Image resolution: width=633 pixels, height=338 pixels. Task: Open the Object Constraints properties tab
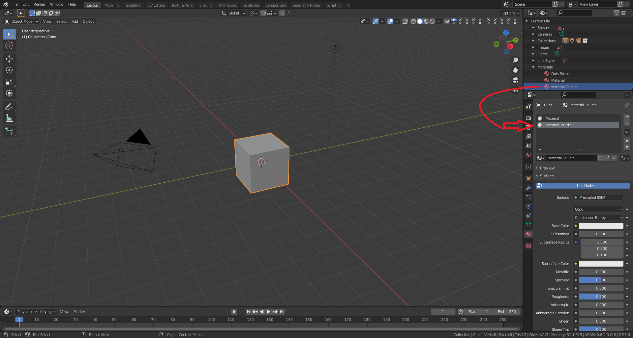pyautogui.click(x=528, y=216)
